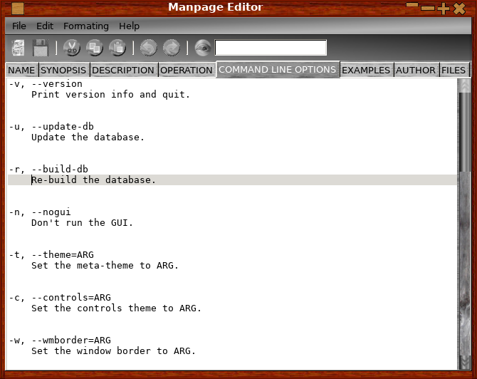Maximize the Manpage Editor window with plus
The image size is (477, 379).
click(444, 9)
